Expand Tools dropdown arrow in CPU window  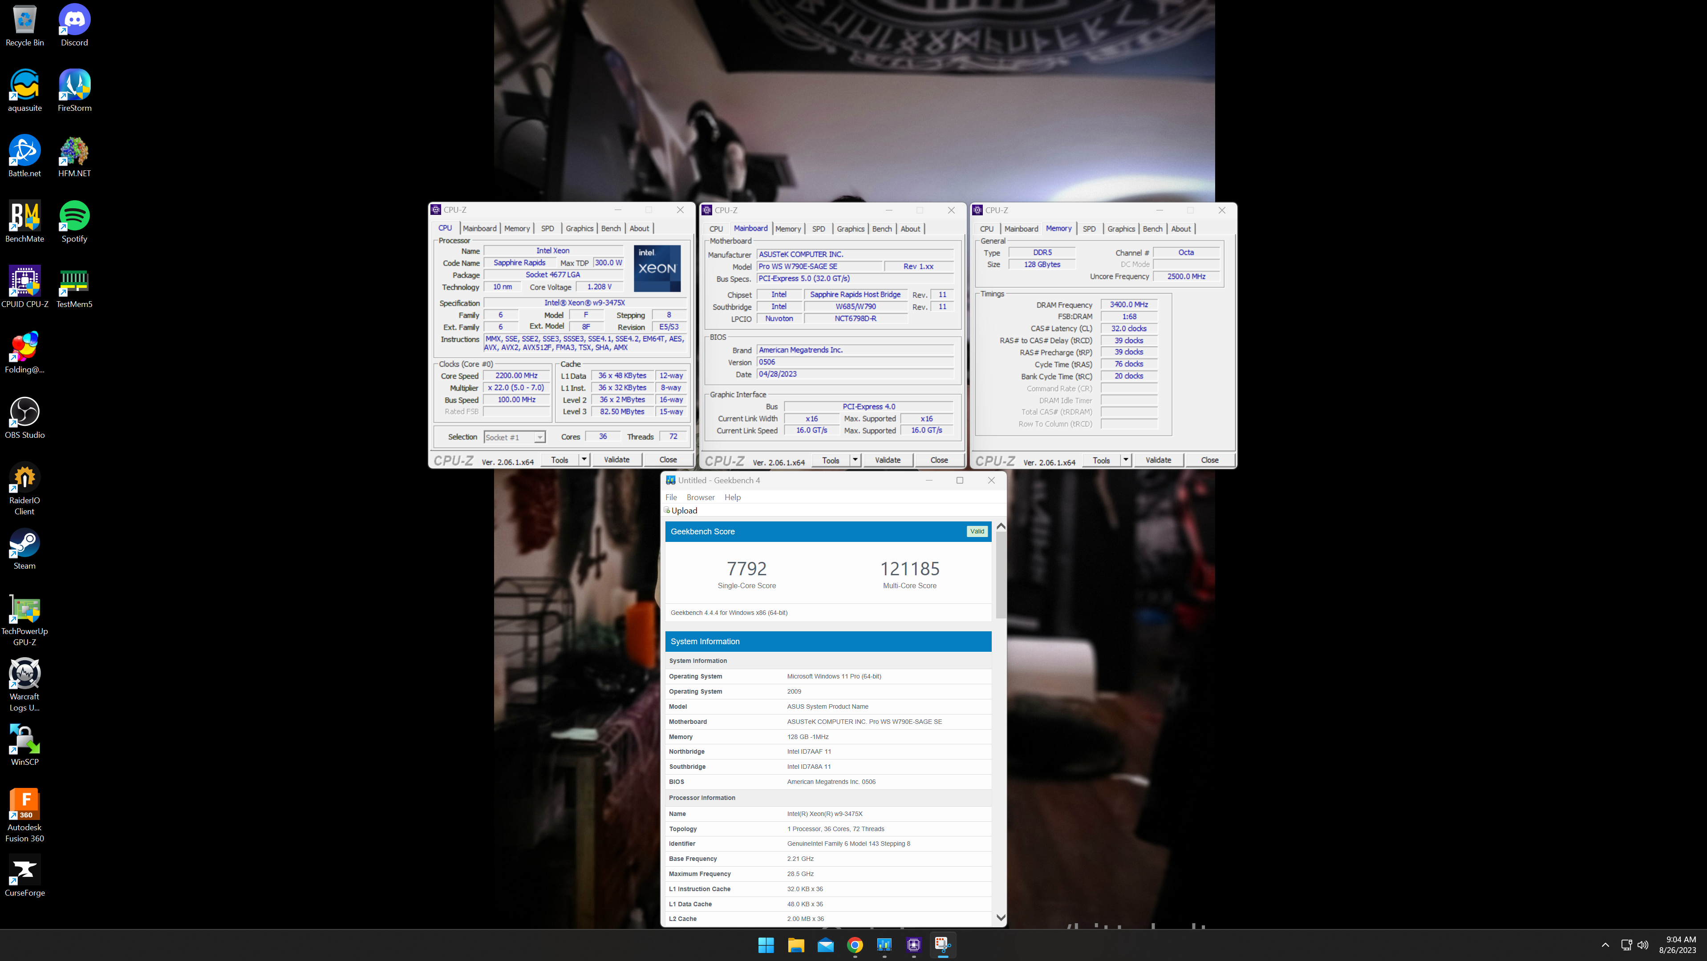(x=584, y=460)
